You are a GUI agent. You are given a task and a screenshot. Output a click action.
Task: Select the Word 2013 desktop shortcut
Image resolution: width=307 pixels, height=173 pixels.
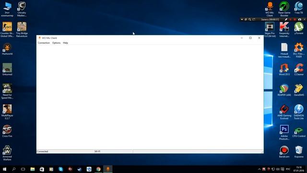(284, 69)
